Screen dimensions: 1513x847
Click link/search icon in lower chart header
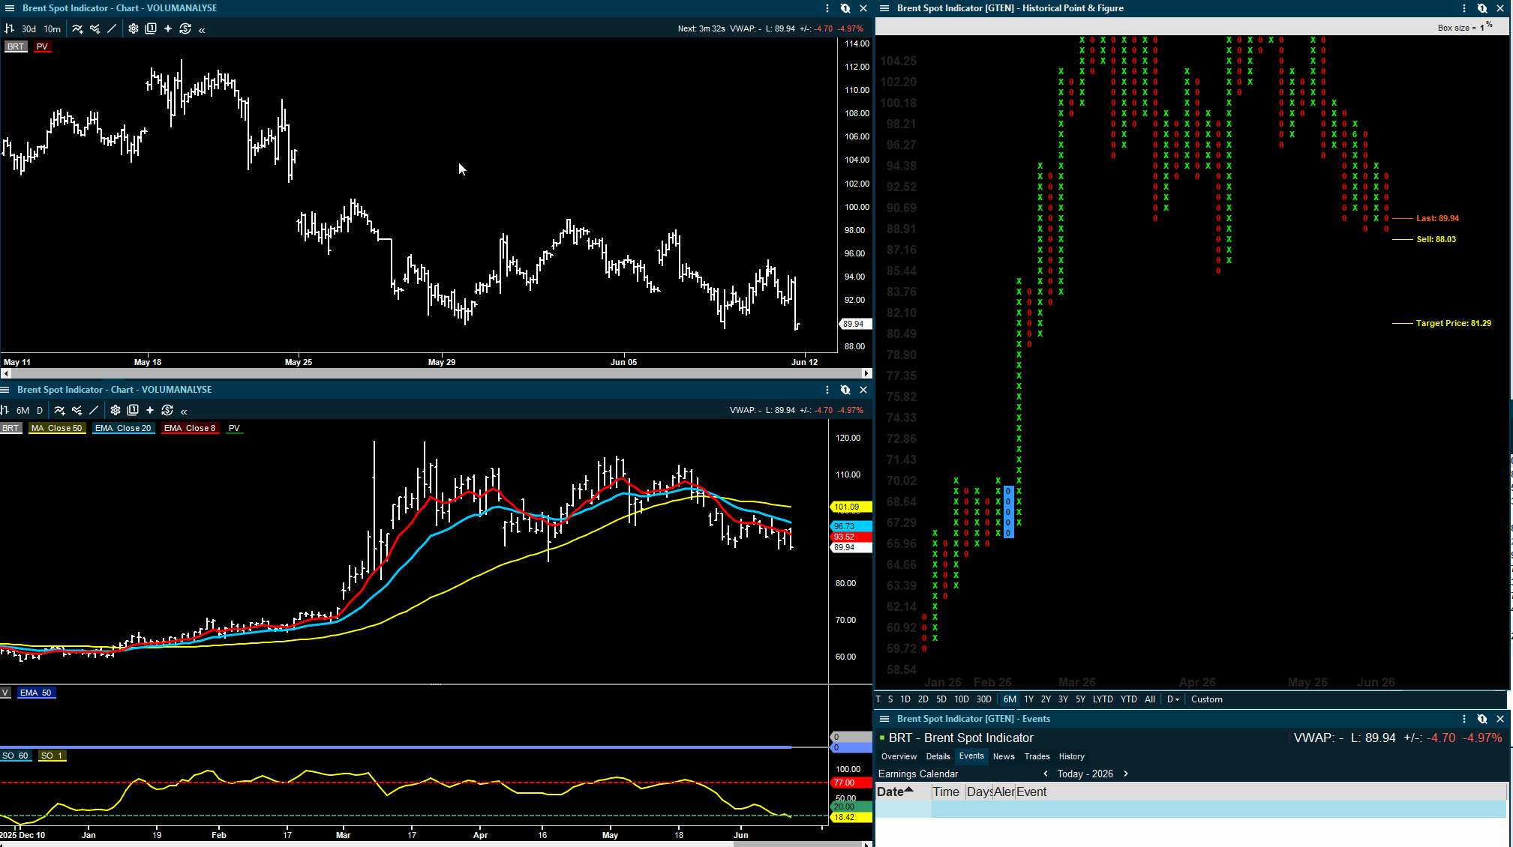845,390
